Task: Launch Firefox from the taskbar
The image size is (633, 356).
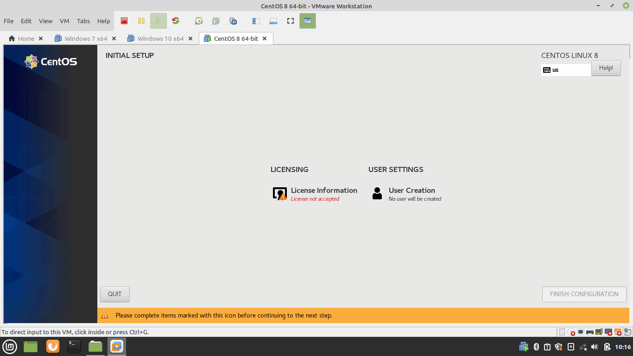Action: (53, 346)
